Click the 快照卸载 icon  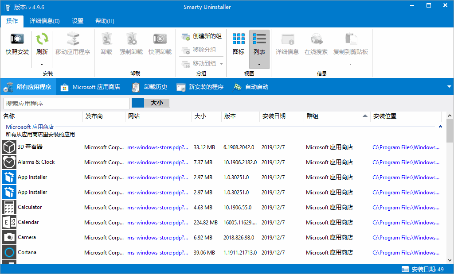160,39
